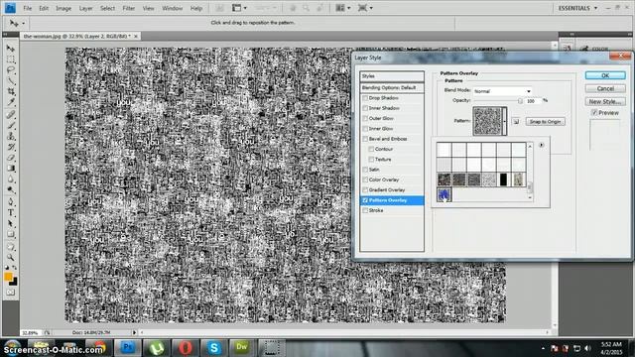Open the pattern picker flyout menu arrow
This screenshot has width=635, height=357.
[542, 145]
